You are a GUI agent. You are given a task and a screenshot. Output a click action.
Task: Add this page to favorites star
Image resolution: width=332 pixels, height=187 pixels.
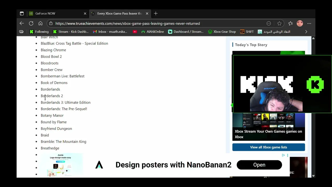279,23
